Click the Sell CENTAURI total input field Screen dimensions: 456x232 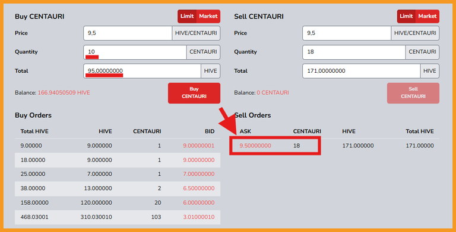click(x=362, y=71)
